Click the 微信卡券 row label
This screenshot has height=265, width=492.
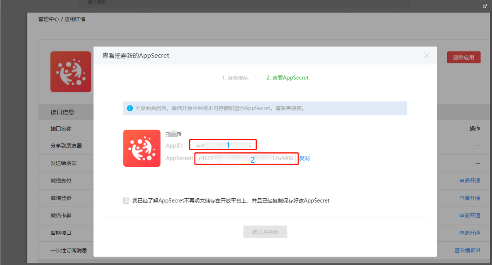pyautogui.click(x=61, y=215)
